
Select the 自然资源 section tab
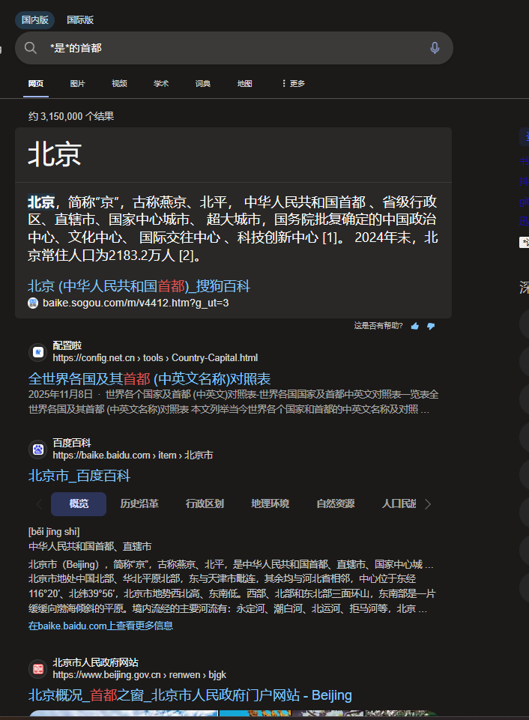click(336, 503)
